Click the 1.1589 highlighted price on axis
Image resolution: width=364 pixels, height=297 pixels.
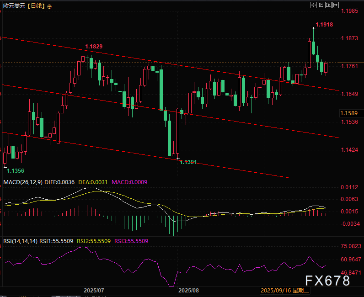tap(349, 113)
